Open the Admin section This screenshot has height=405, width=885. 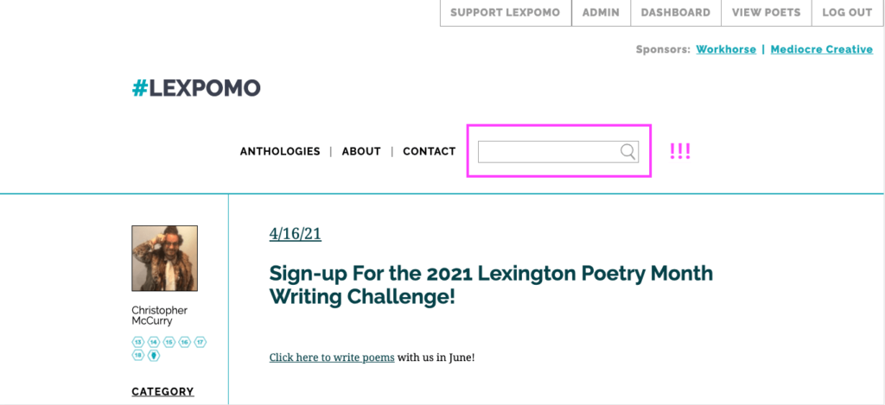click(x=602, y=13)
